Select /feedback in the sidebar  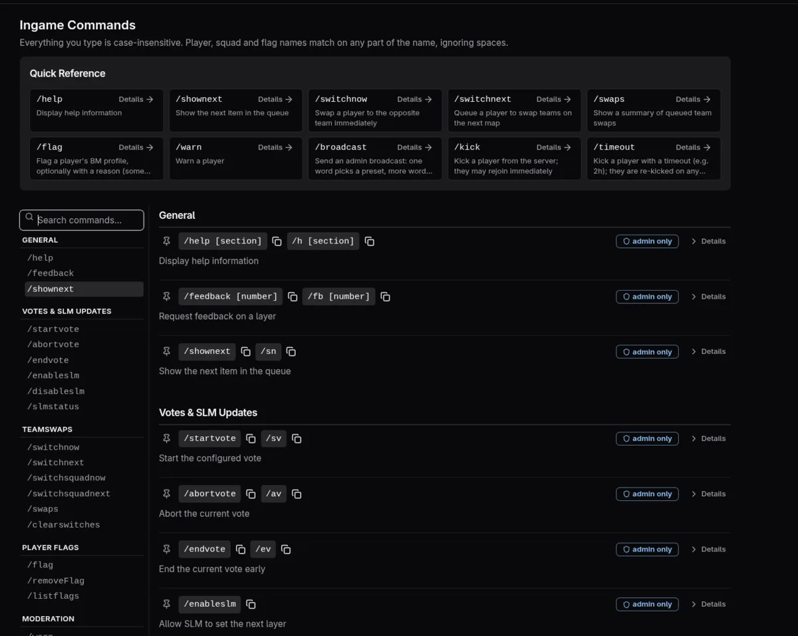84,273
